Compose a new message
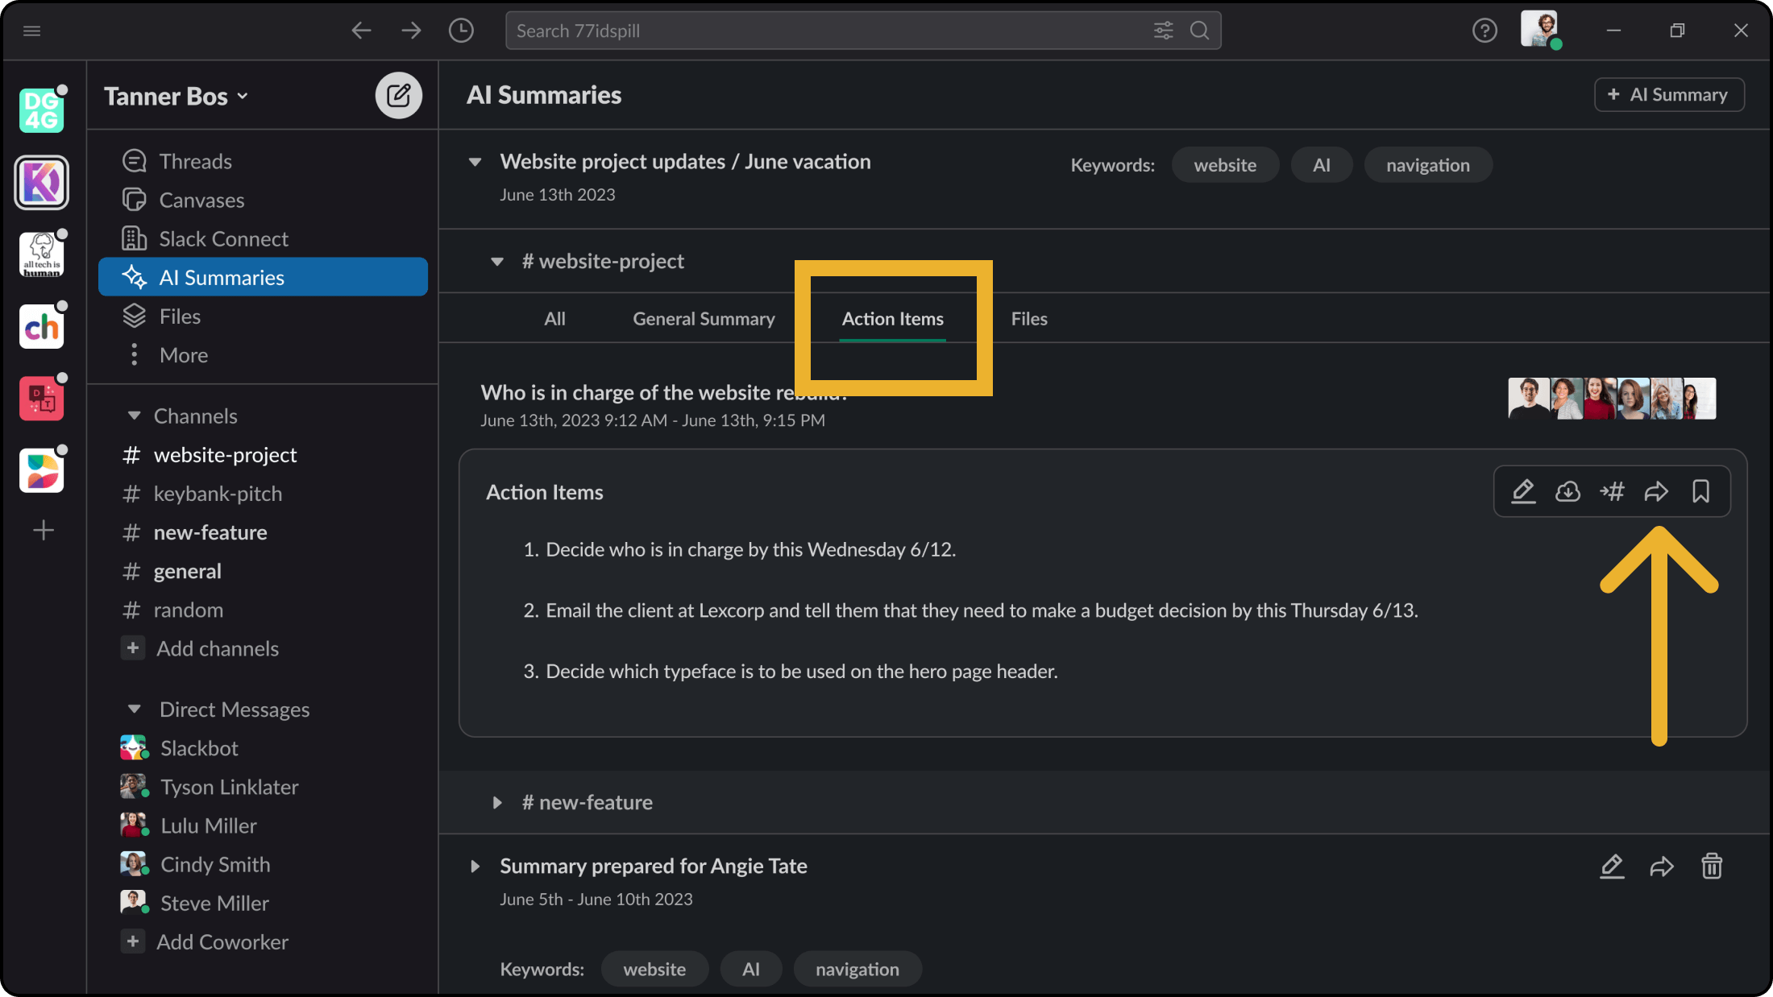 [x=398, y=96]
